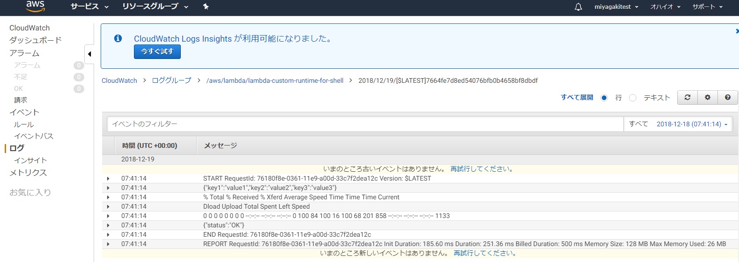739x262 pixels.
Task: Click the refresh log events icon
Action: (x=687, y=97)
